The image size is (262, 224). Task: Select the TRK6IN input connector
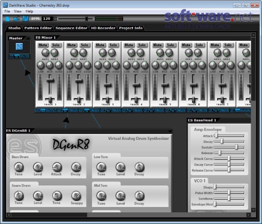point(180,110)
